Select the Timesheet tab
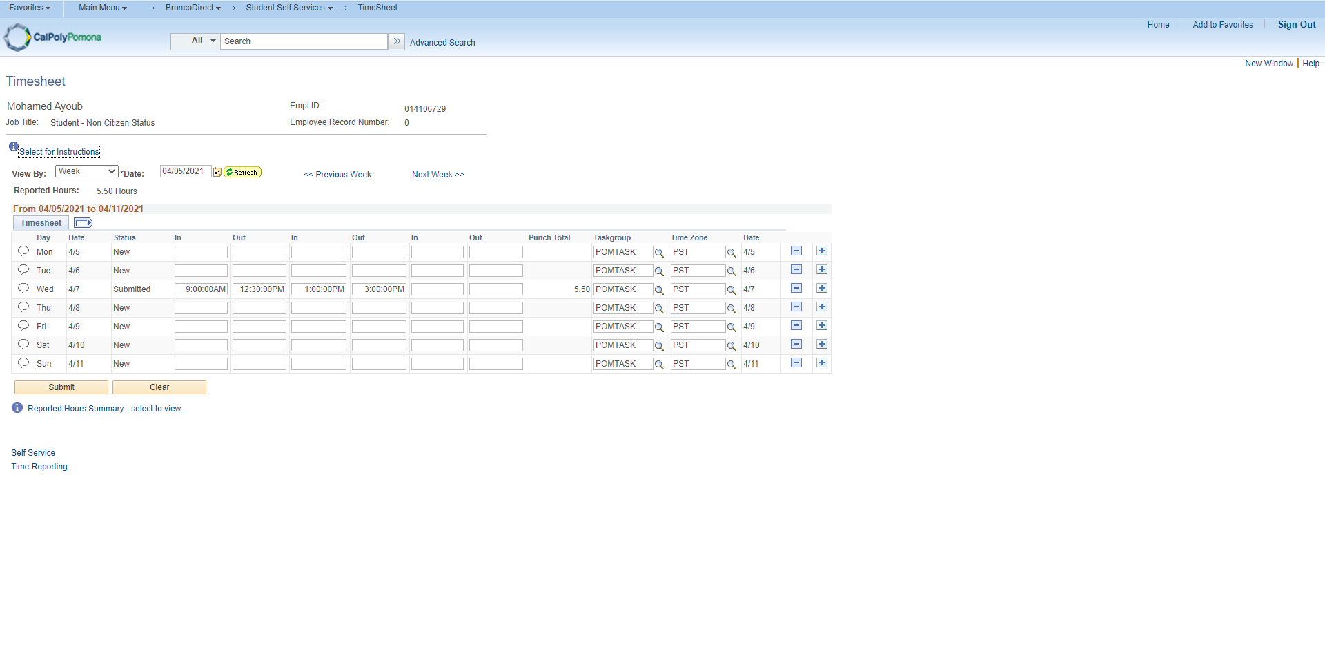 [x=41, y=223]
